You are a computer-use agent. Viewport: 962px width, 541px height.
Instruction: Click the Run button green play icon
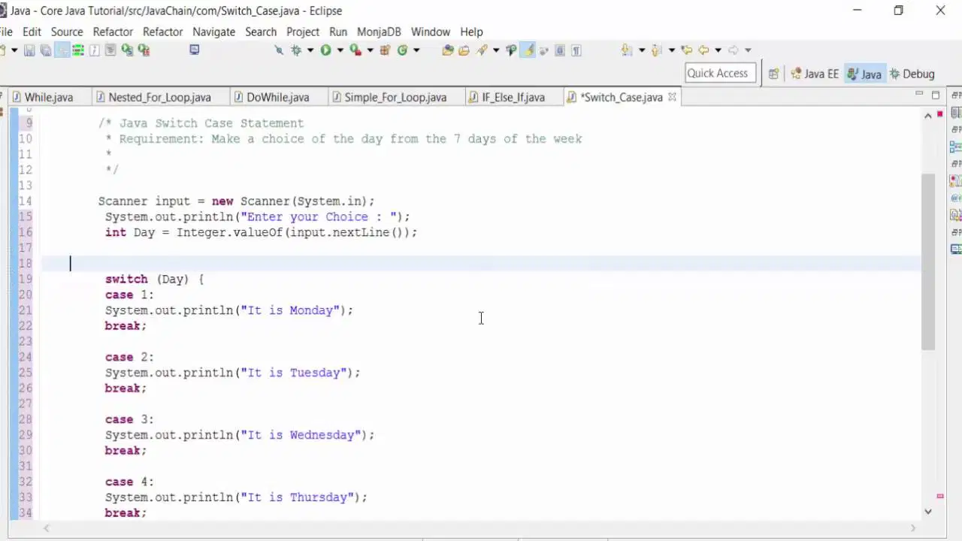tap(325, 50)
